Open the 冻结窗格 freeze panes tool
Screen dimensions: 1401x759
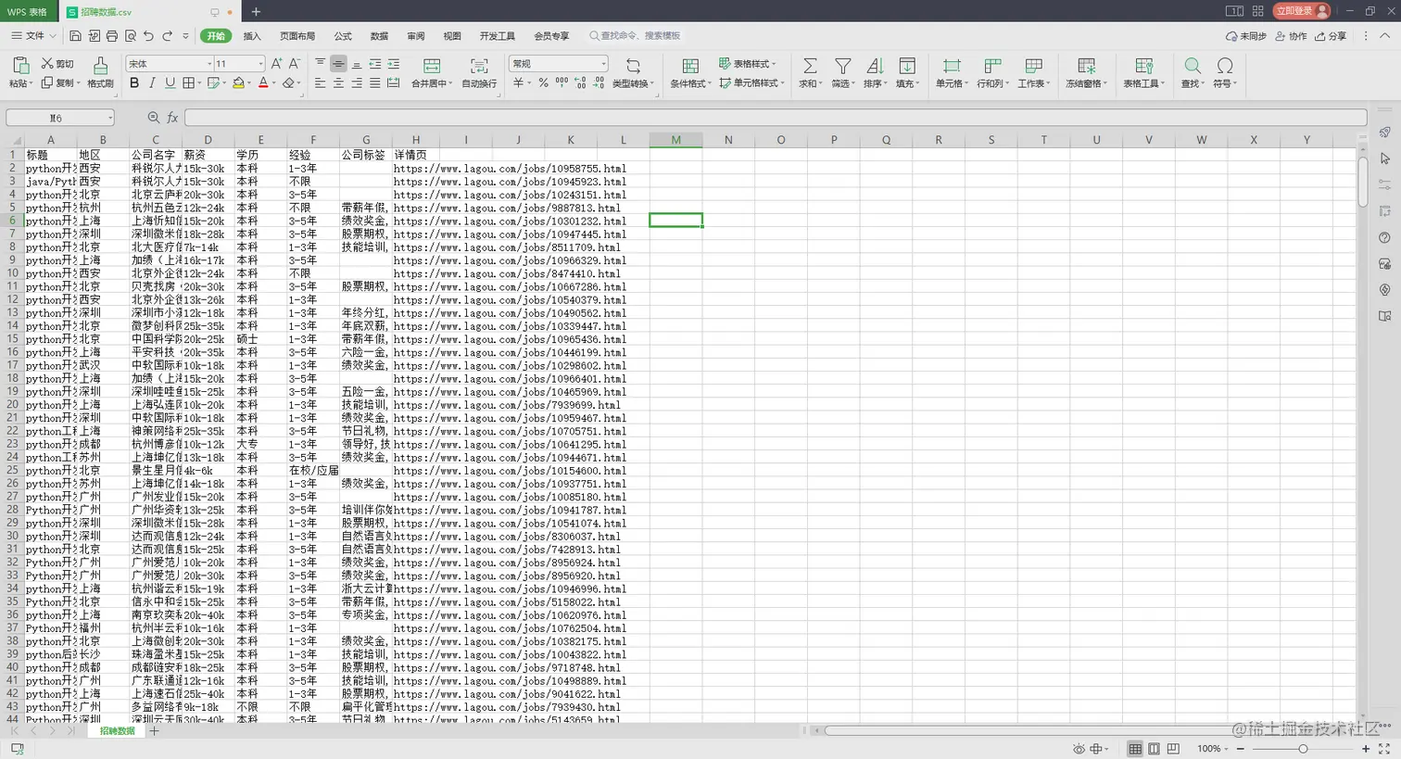coord(1086,67)
